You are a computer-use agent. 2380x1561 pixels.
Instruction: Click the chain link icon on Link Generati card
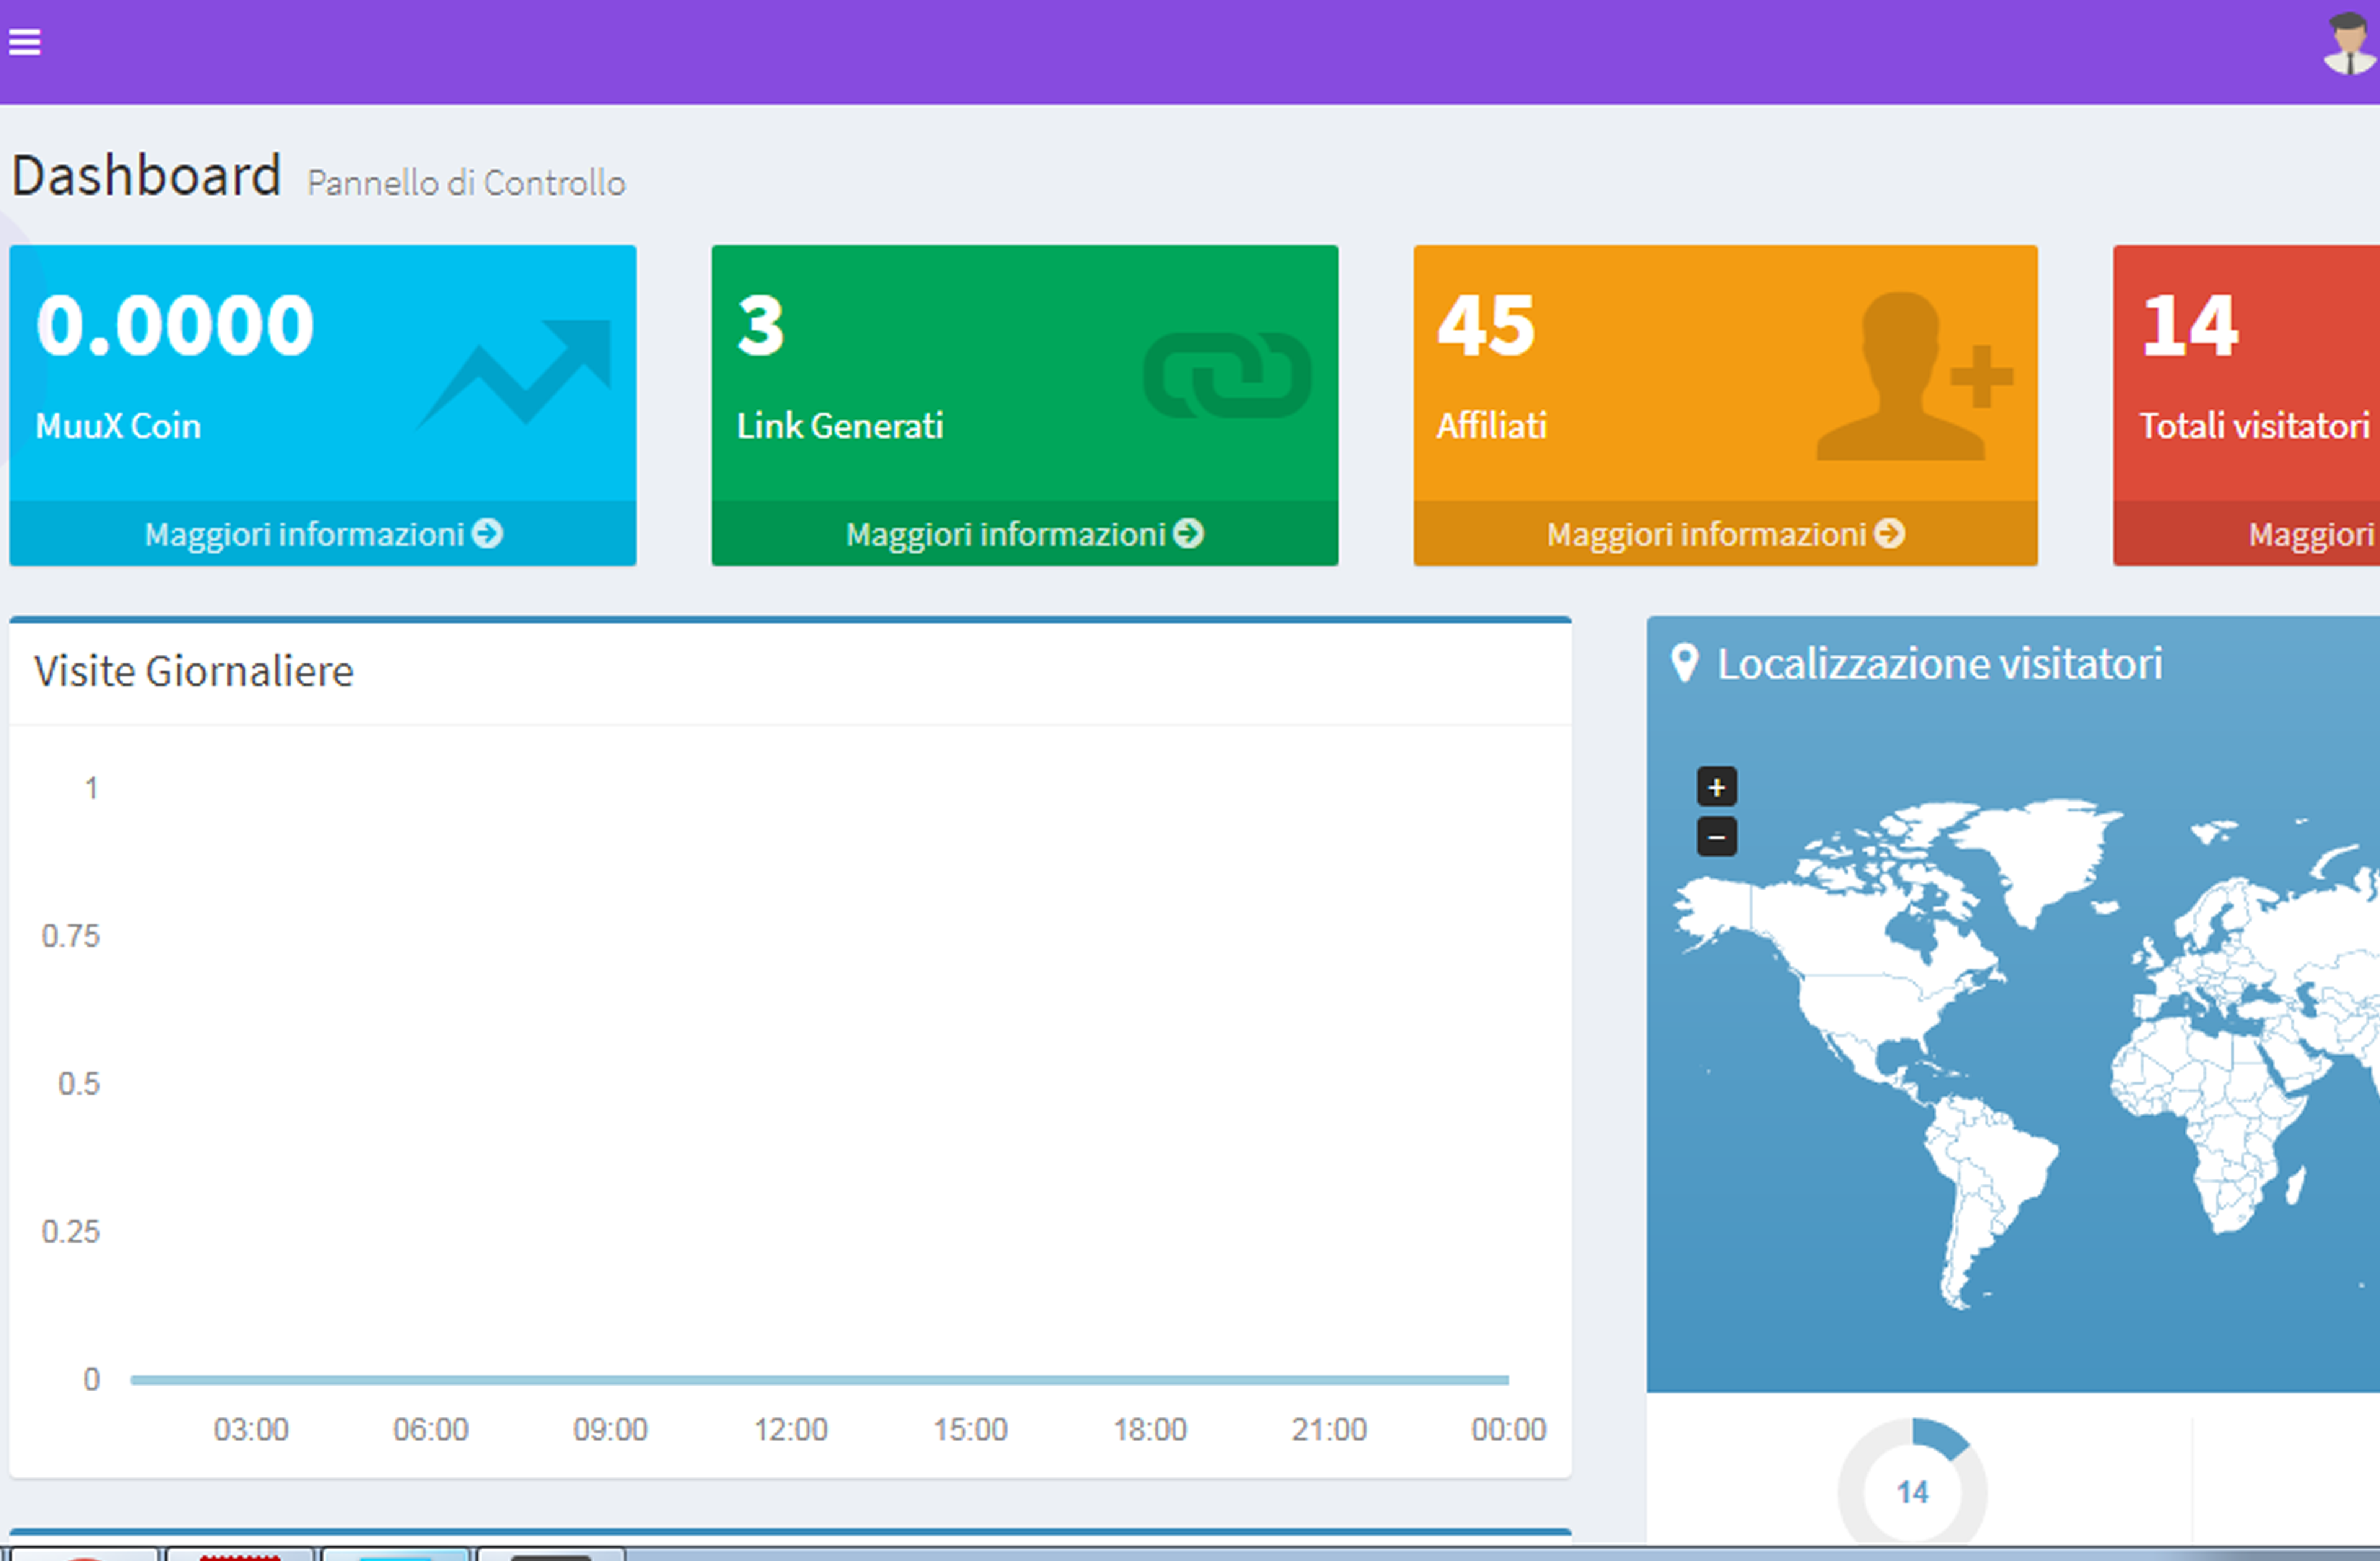point(1227,375)
